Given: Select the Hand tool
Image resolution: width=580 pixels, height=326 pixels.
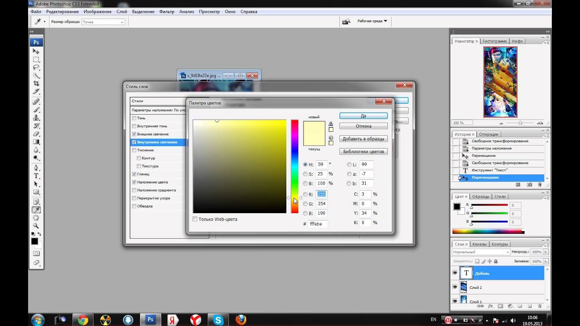Looking at the screenshot, I should 36,218.
